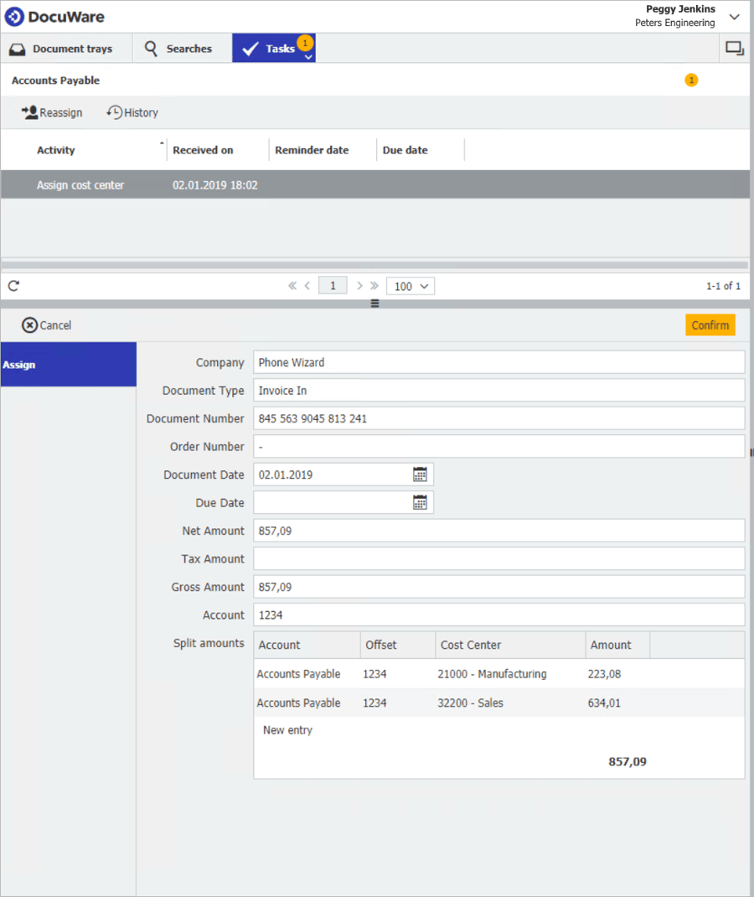The height and width of the screenshot is (897, 754).
Task: Go to the last page of results
Action: point(374,286)
